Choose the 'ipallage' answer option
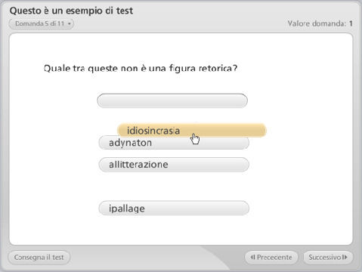Screen dimensions: 362x272 coord(174,208)
